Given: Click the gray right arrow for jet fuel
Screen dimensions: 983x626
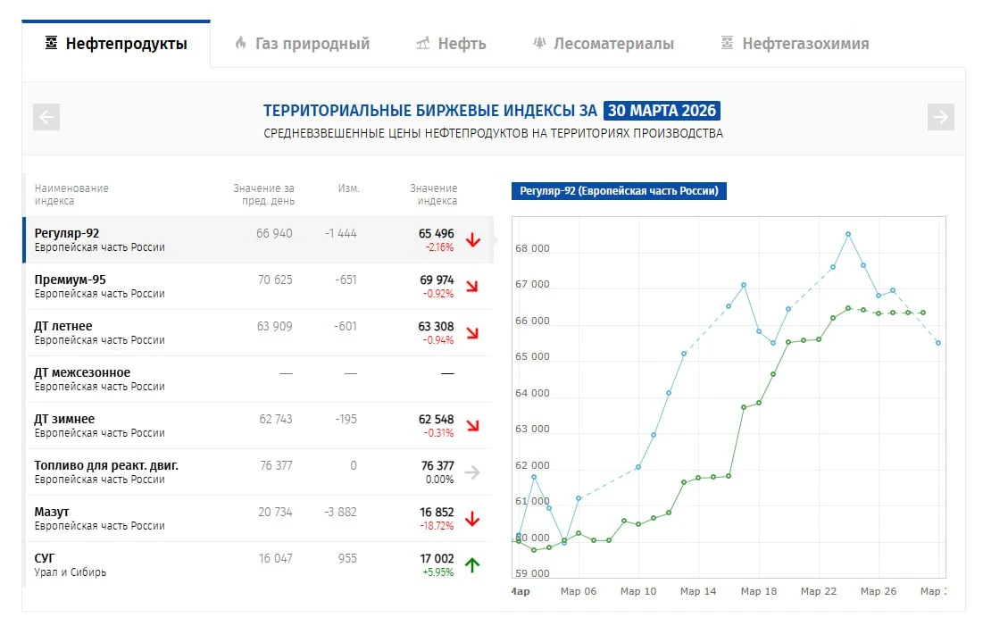Looking at the screenshot, I should [473, 472].
